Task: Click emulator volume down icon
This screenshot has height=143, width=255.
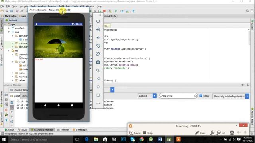Action: pos(98,38)
